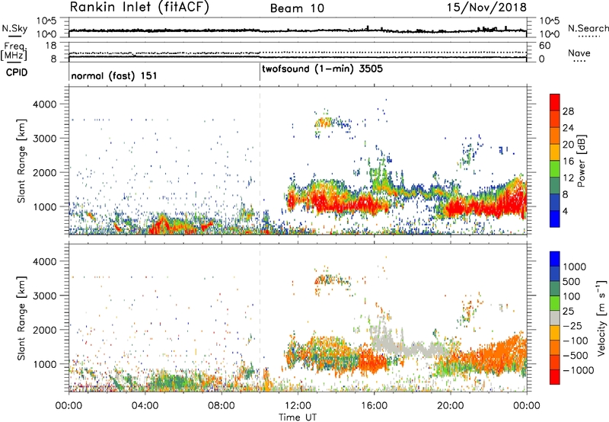Click the '18' frequency axis tick
609x422 pixels.
(51, 46)
